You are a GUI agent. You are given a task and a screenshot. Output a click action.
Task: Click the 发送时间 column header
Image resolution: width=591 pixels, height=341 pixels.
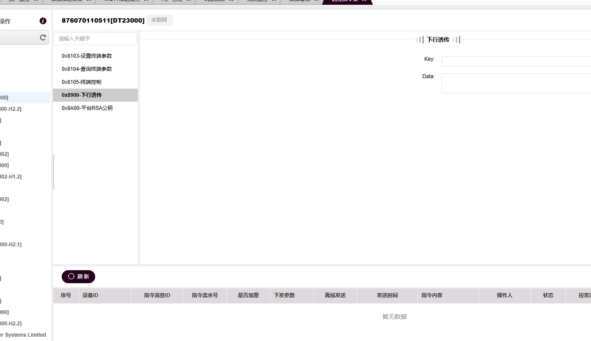pos(387,295)
